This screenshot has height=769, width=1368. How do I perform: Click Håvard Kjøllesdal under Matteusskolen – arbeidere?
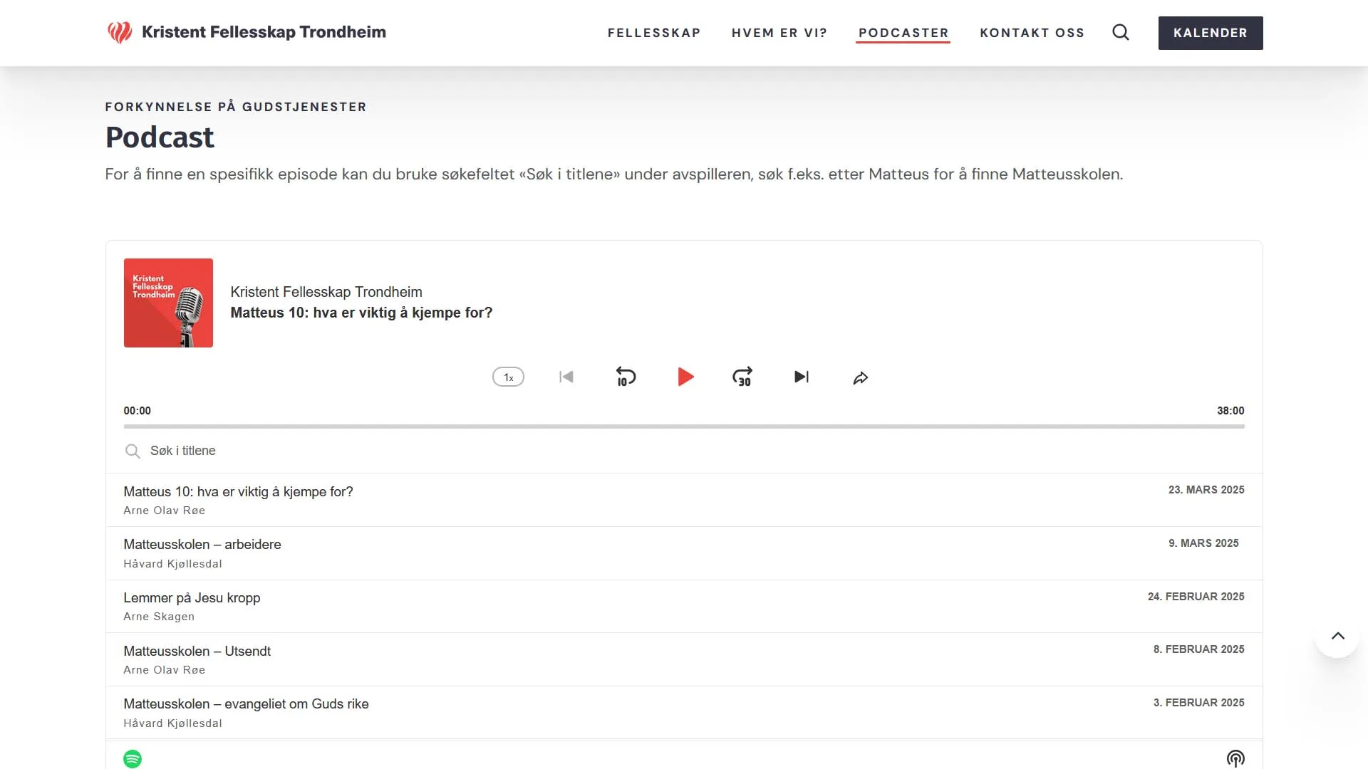click(172, 564)
